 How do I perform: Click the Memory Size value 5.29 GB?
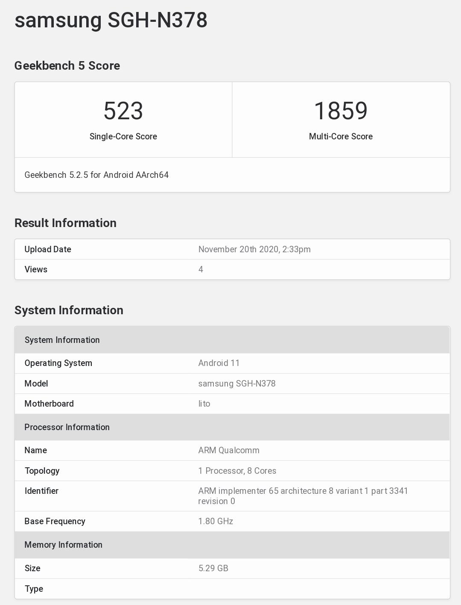(x=213, y=568)
